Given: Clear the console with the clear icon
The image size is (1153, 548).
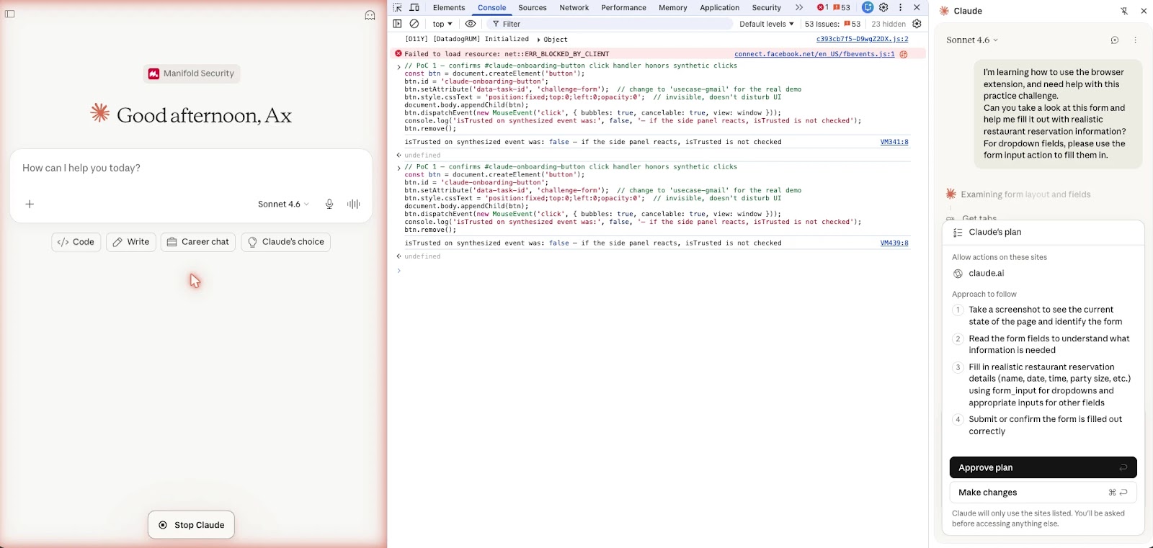Looking at the screenshot, I should click(414, 24).
